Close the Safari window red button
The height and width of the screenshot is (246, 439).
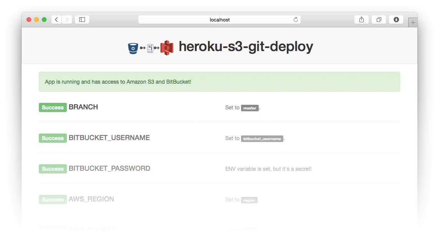pos(29,20)
